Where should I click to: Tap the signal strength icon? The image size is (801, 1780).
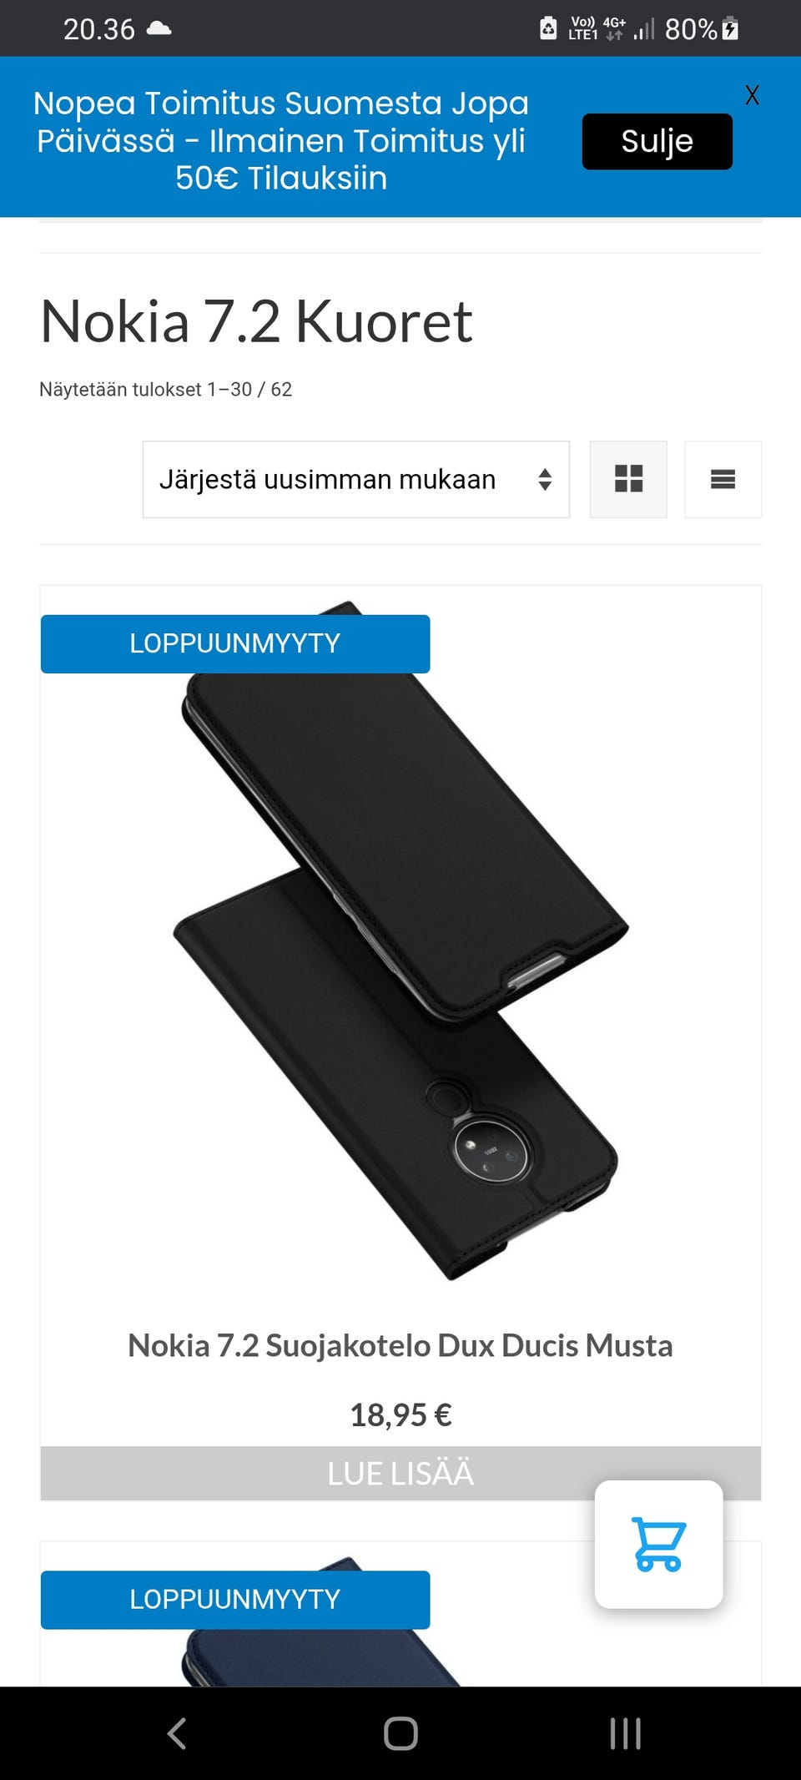pos(643,29)
